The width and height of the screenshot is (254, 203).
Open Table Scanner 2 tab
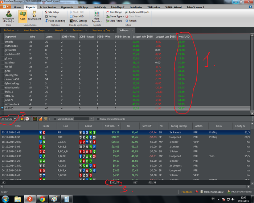[195, 7]
